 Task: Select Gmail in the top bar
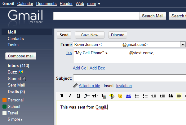coord(8,3)
